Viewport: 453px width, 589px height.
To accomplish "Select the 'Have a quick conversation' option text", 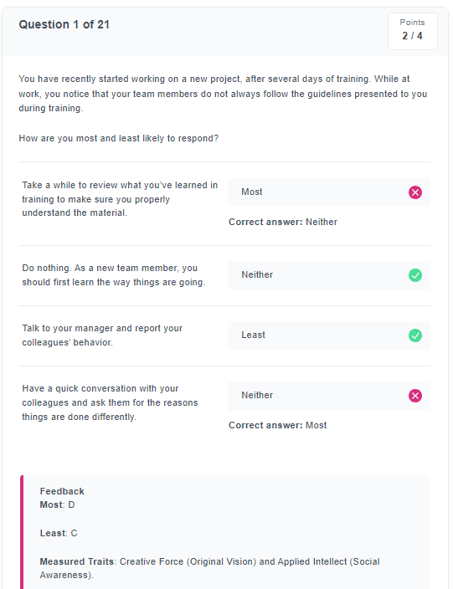I will (110, 402).
